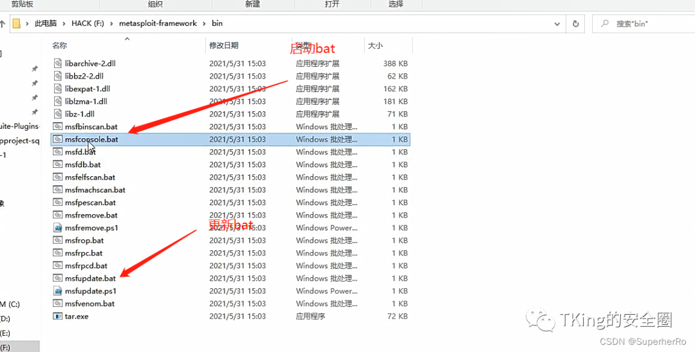Viewport: 695px width, 352px height.
Task: Click msfelfscan.bat file name
Action: coord(90,178)
